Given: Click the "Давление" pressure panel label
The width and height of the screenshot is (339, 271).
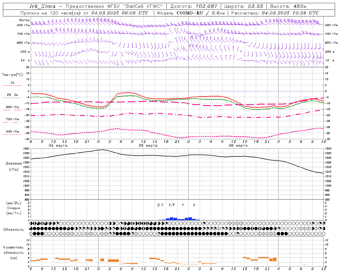Looking at the screenshot, I should 14,164.
